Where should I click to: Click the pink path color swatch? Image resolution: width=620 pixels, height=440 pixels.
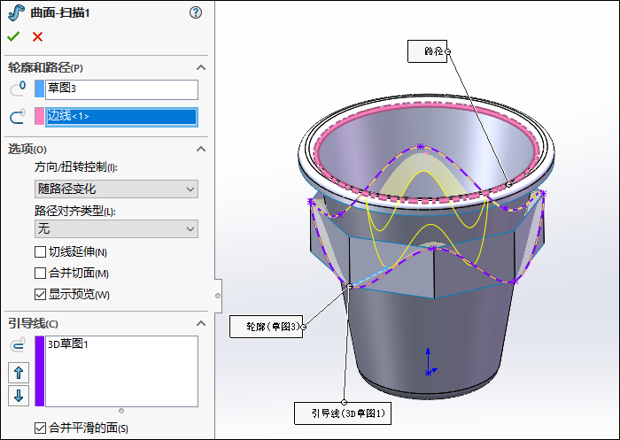point(39,117)
